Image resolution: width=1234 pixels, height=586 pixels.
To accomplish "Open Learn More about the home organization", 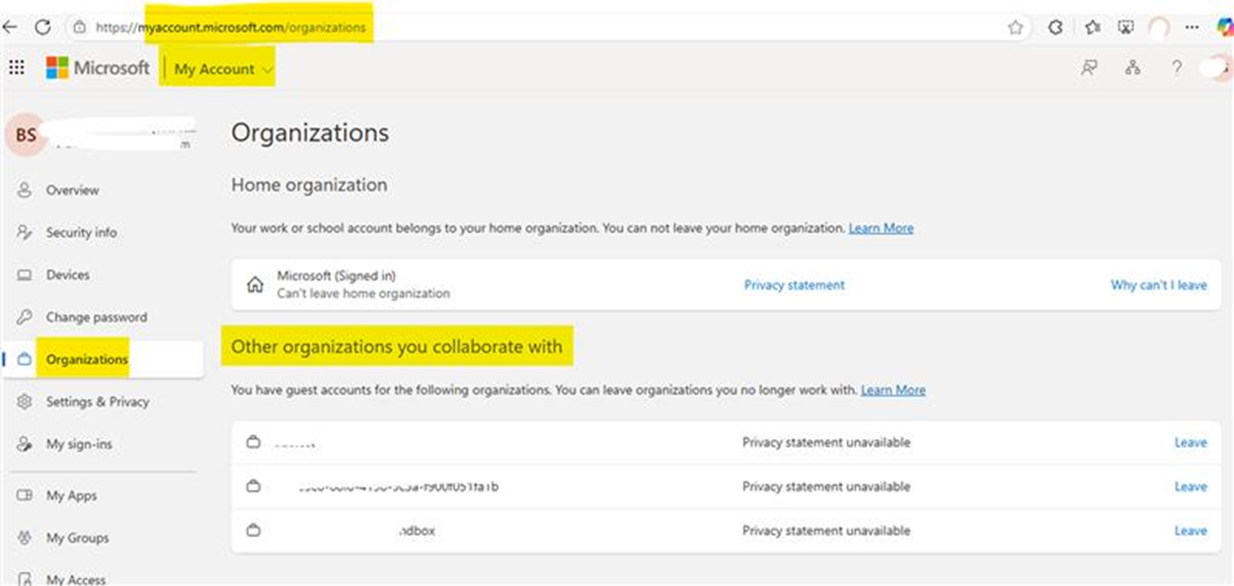I will click(x=881, y=228).
